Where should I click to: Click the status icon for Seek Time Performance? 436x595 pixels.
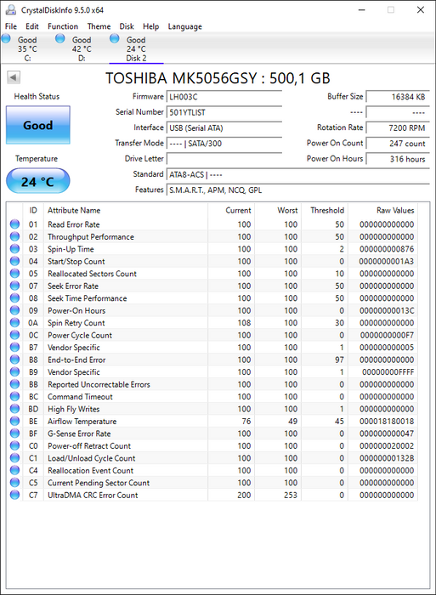[x=14, y=297]
